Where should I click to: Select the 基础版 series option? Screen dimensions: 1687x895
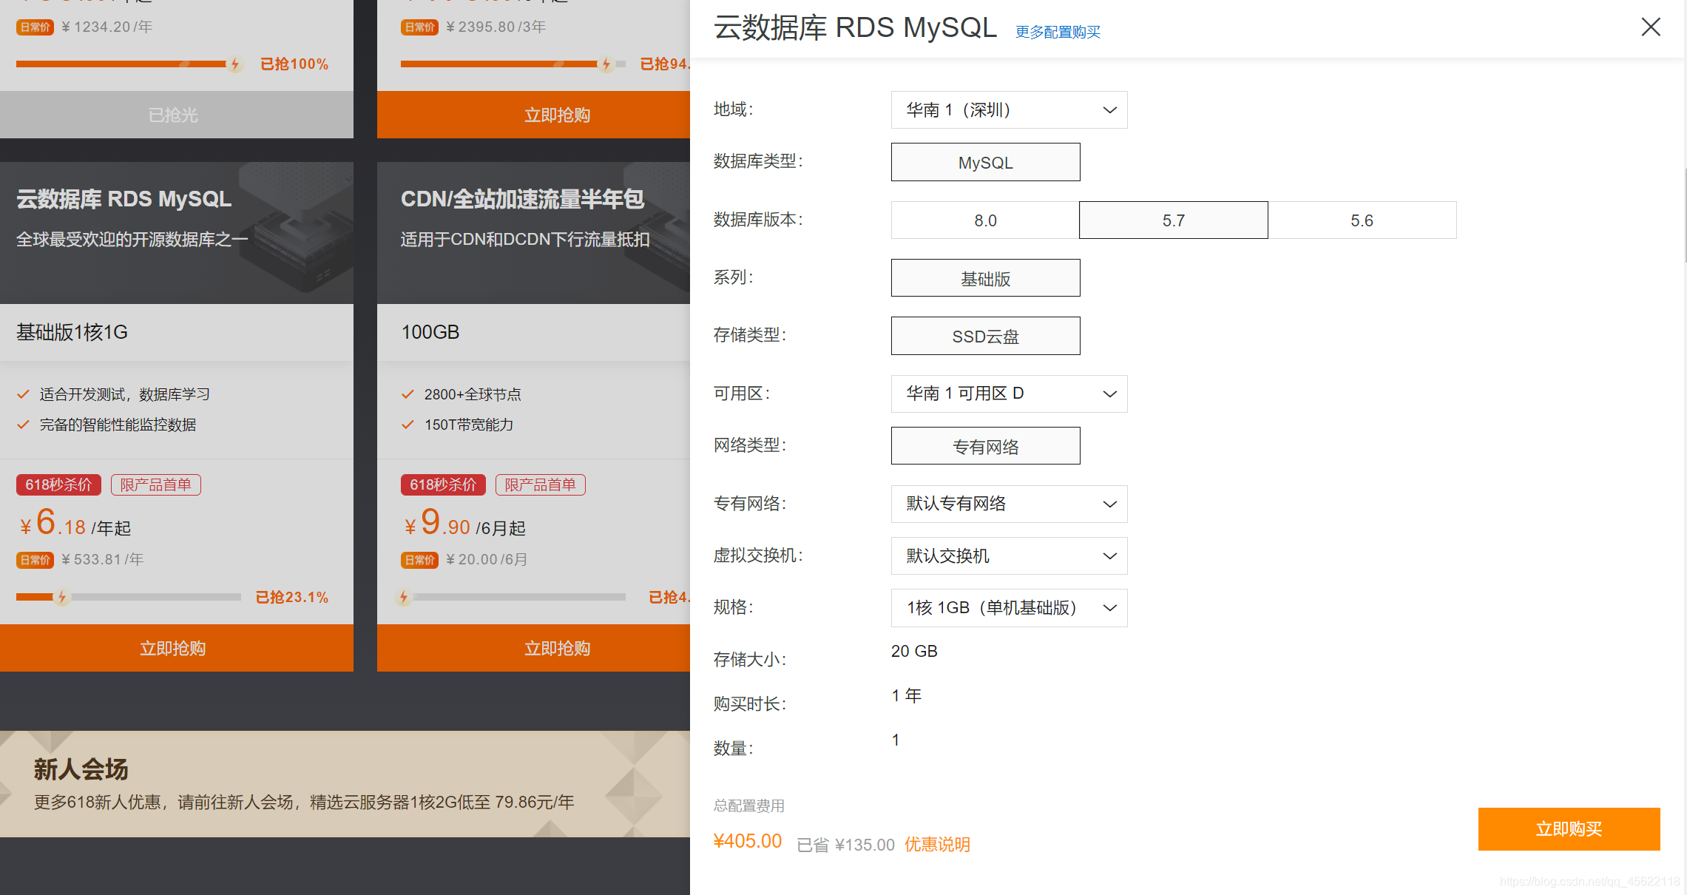pyautogui.click(x=985, y=278)
